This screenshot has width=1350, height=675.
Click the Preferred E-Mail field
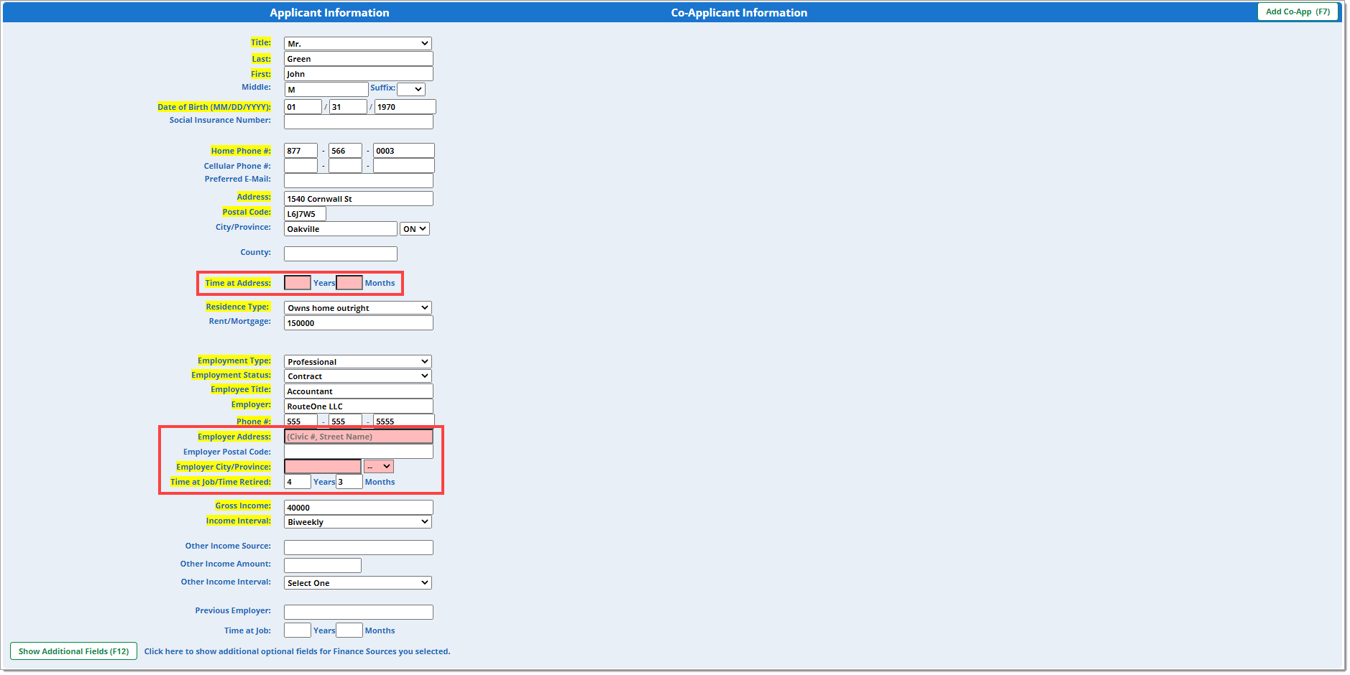pos(358,181)
